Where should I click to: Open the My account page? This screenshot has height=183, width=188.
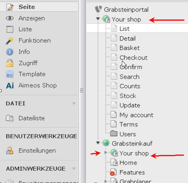click(136, 115)
